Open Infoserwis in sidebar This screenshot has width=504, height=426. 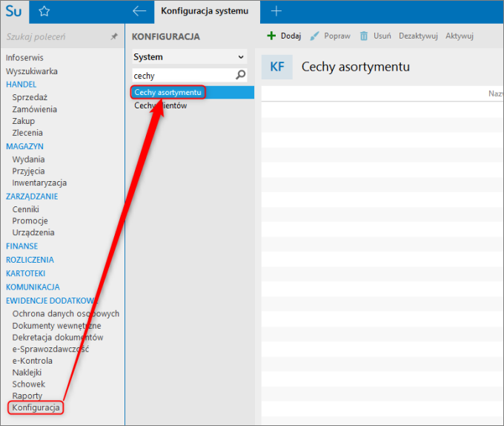(24, 58)
